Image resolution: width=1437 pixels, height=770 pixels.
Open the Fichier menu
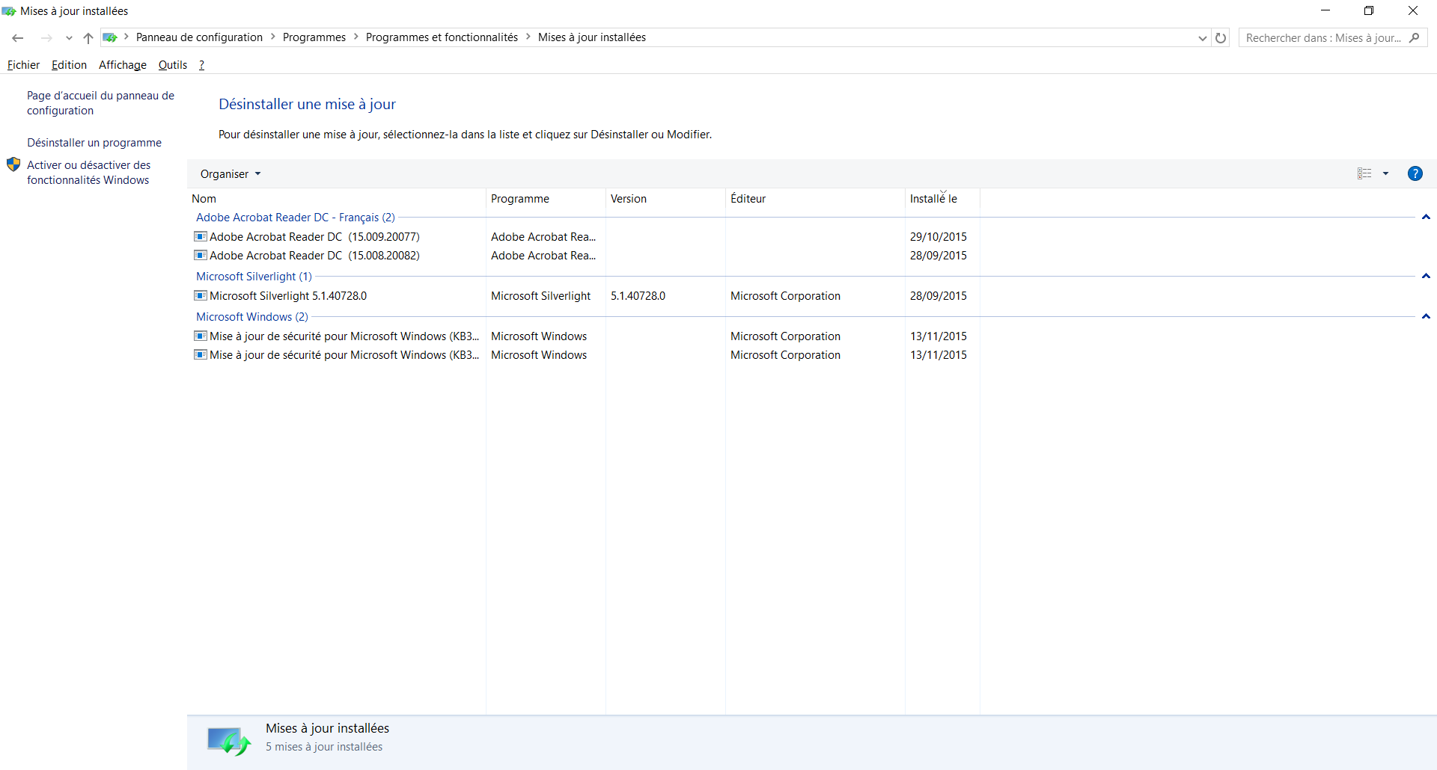point(23,65)
